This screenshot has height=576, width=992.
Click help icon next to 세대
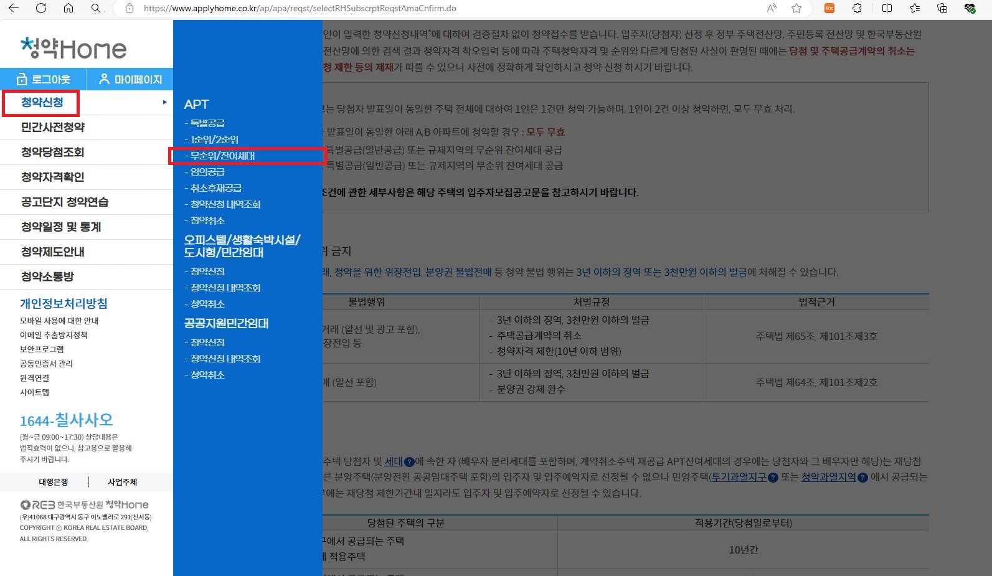409,462
